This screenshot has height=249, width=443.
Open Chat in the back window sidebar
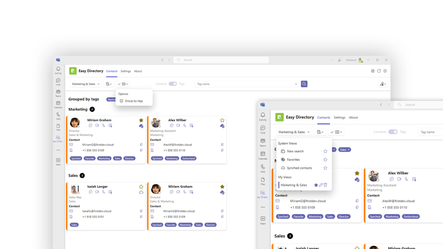58,82
